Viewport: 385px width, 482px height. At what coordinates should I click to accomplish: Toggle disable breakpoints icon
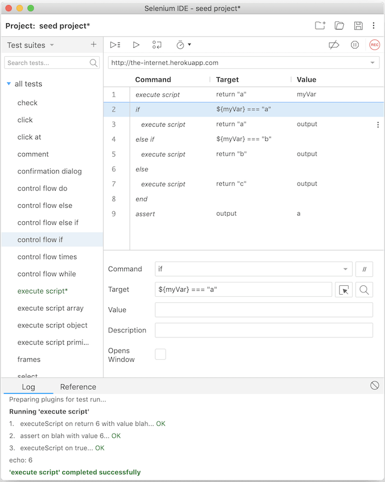tap(334, 45)
